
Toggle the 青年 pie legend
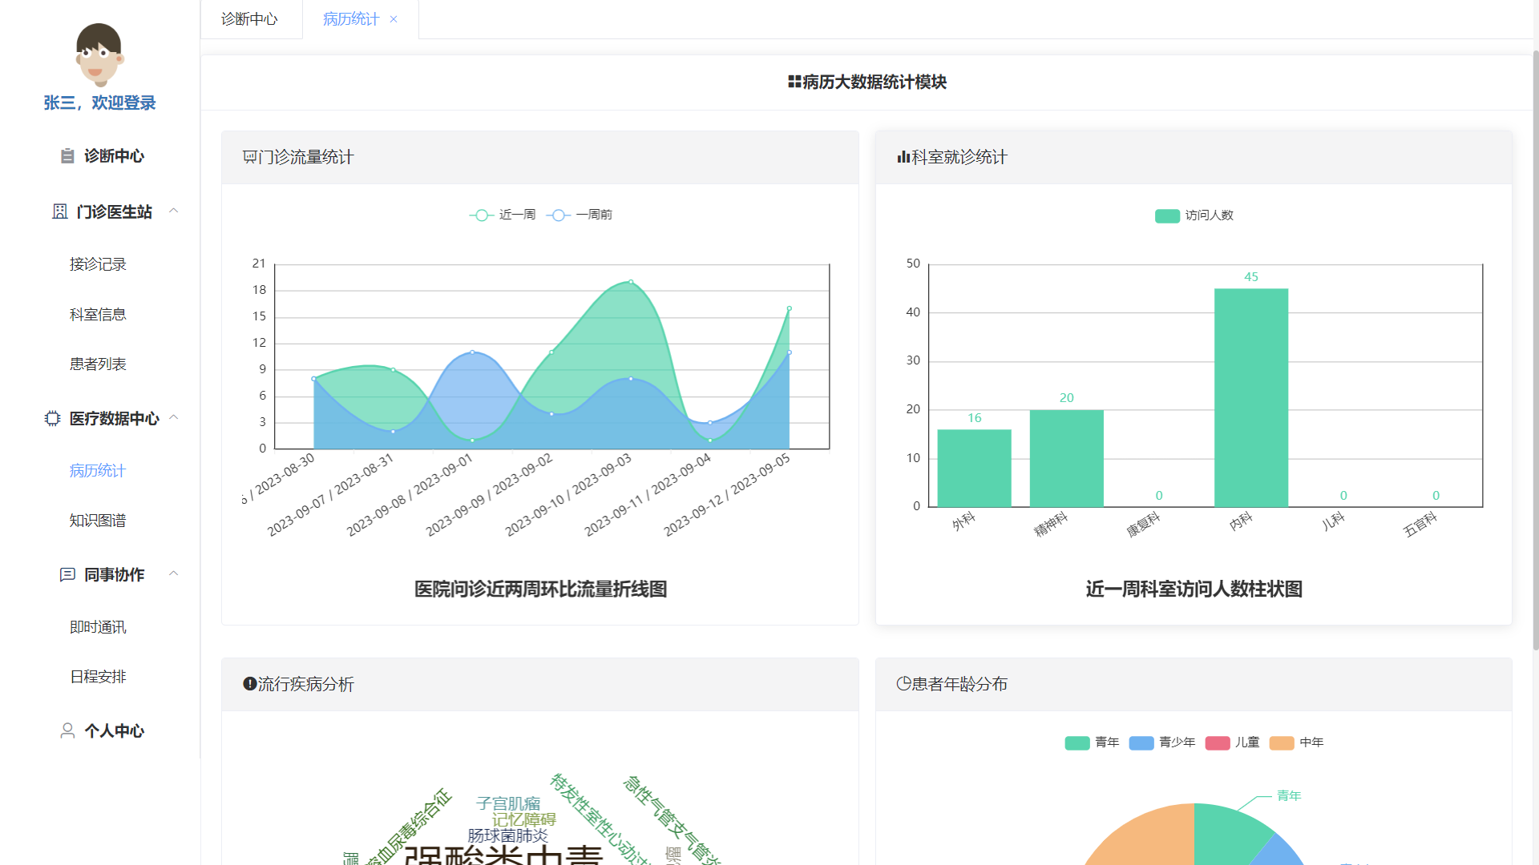[1092, 742]
